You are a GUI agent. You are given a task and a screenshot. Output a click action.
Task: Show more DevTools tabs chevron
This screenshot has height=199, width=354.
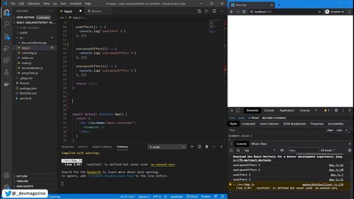316,111
